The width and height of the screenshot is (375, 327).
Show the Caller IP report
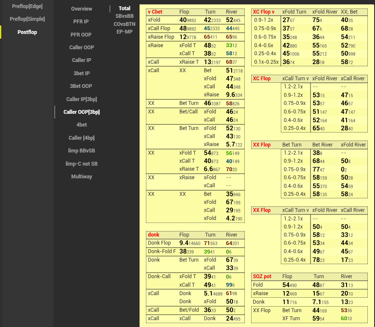[x=81, y=60]
